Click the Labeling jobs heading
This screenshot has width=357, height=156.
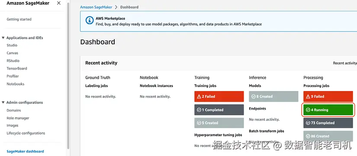(x=96, y=86)
